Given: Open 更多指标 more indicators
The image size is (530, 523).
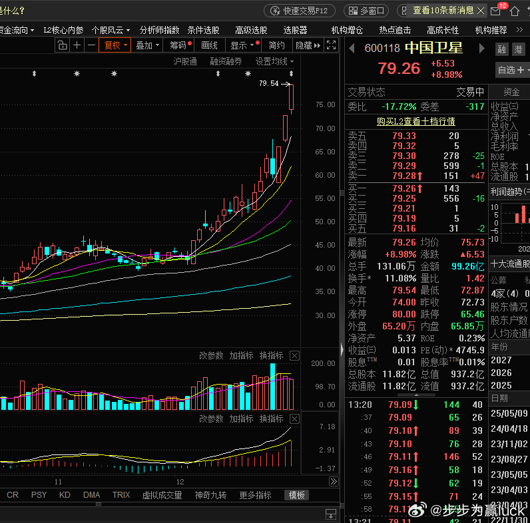Looking at the screenshot, I should 255,495.
